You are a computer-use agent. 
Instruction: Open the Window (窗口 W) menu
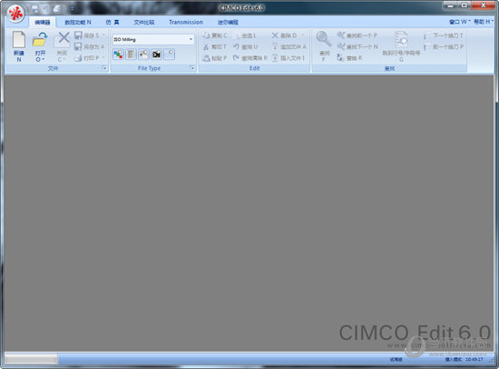click(x=460, y=22)
